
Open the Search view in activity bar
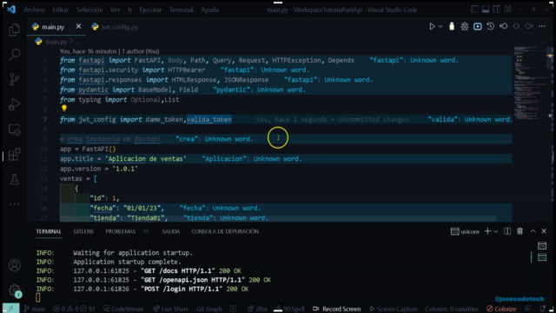click(x=14, y=55)
